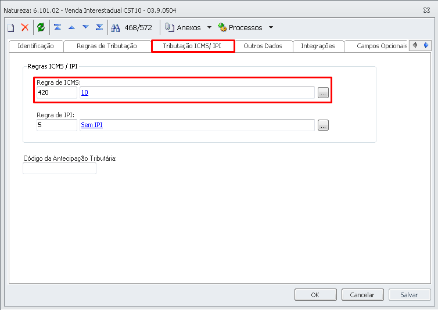Image resolution: width=438 pixels, height=310 pixels.
Task: Close the Natureza window
Action: [x=426, y=10]
